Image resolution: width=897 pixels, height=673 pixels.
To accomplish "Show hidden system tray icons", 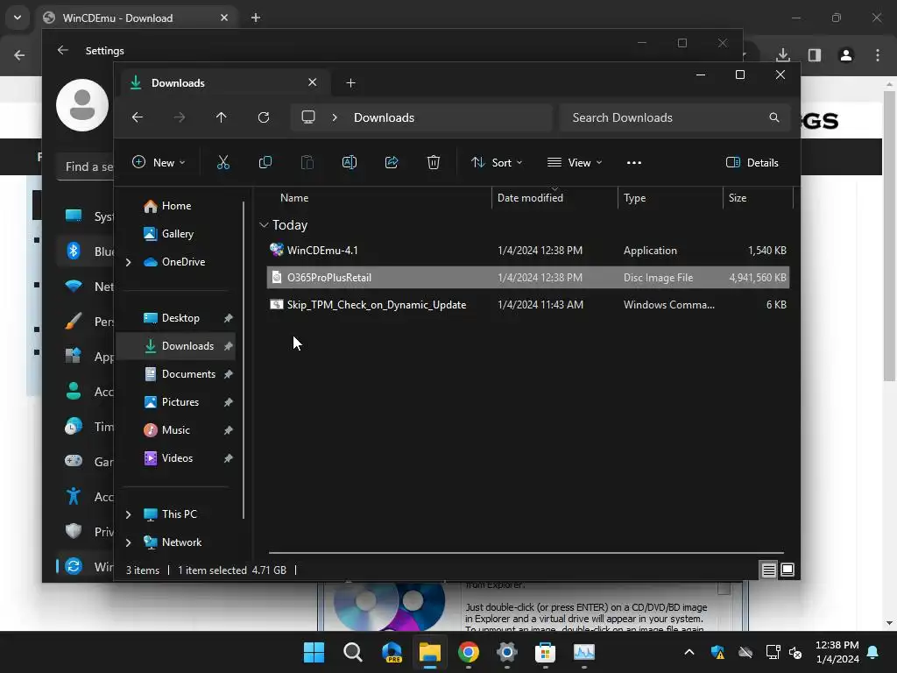I will (x=689, y=652).
